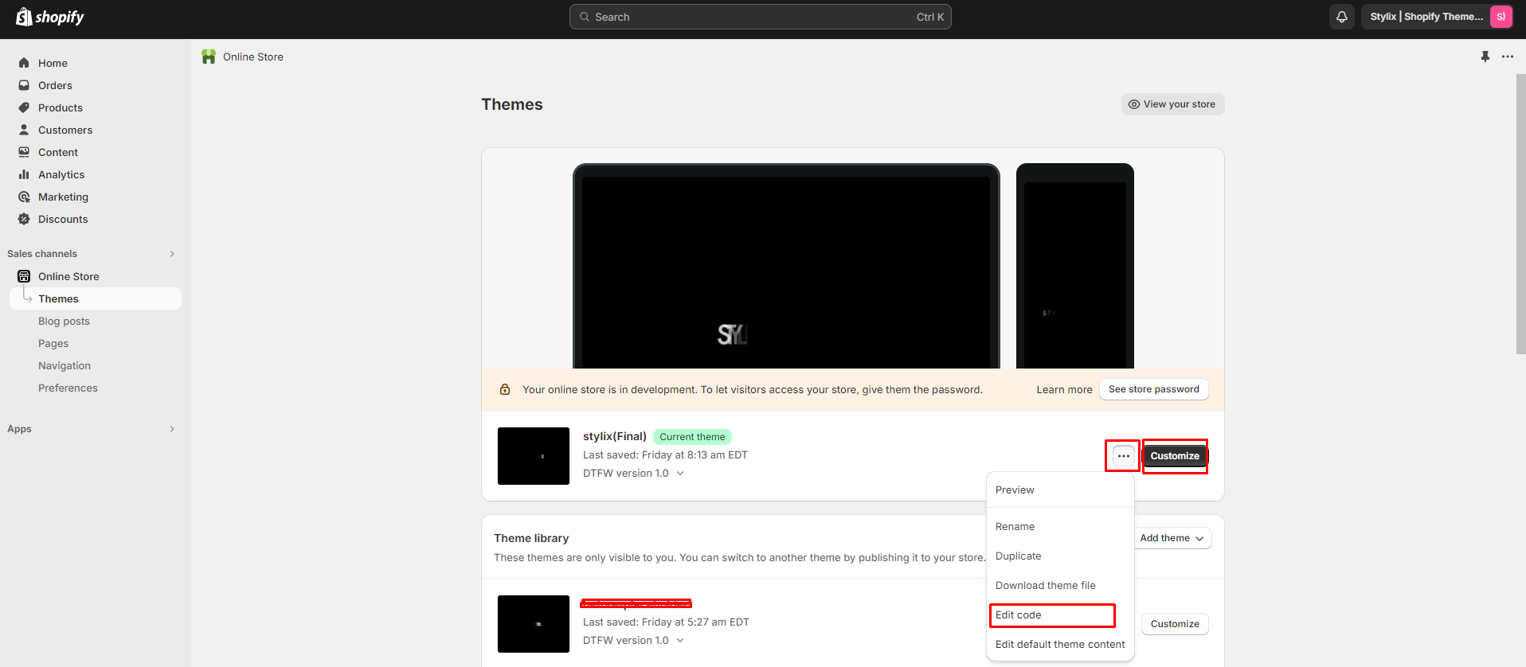Click the green Online Store header icon
The height and width of the screenshot is (667, 1526).
pyautogui.click(x=209, y=57)
